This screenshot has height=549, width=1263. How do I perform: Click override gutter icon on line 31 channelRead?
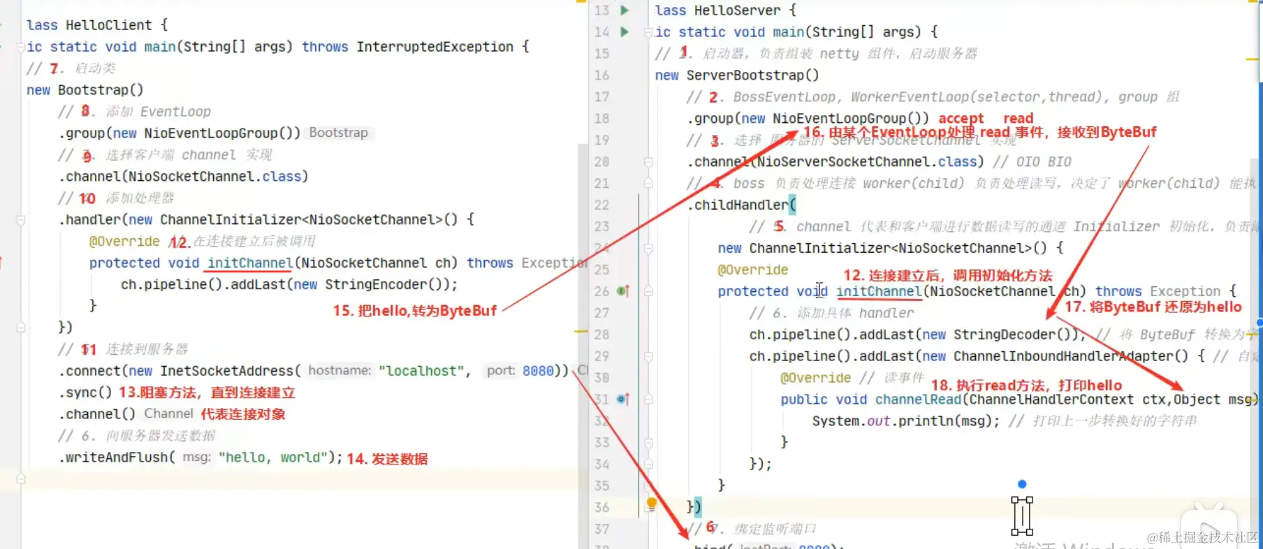[623, 400]
